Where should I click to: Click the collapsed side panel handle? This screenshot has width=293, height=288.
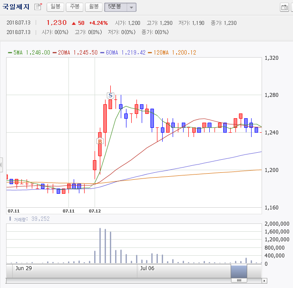1,165
